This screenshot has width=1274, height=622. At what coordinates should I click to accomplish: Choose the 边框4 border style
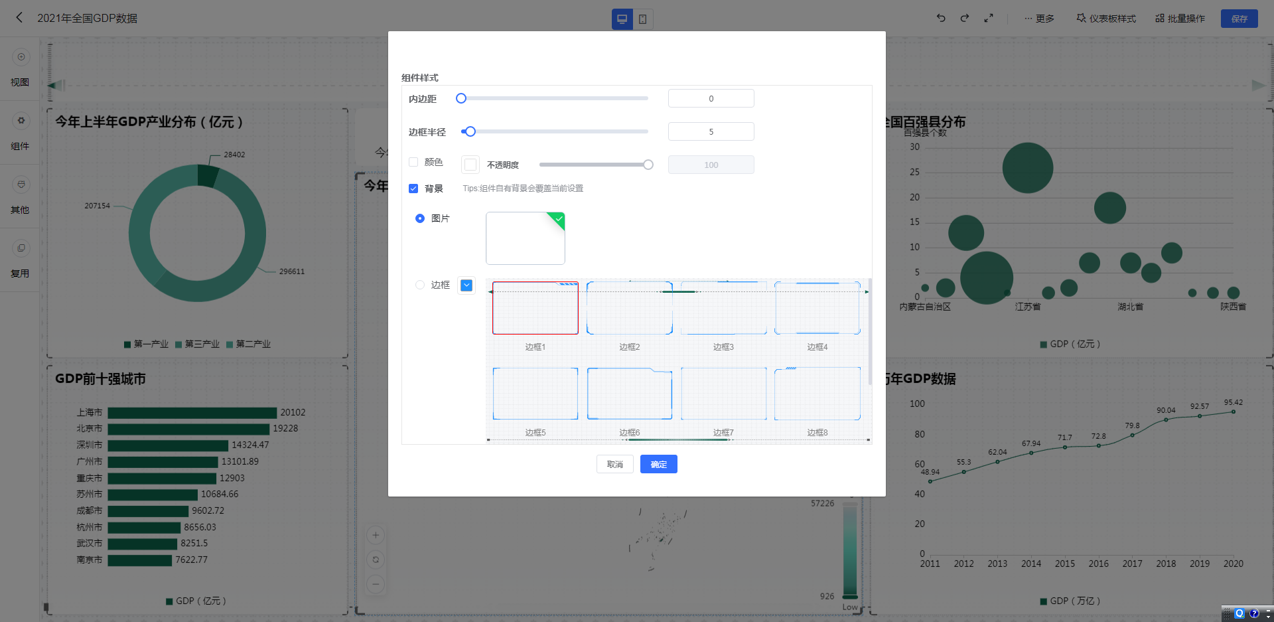[x=817, y=308]
